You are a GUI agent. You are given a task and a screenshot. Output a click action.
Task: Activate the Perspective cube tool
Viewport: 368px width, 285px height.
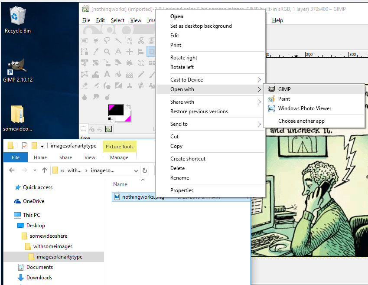[x=141, y=63]
